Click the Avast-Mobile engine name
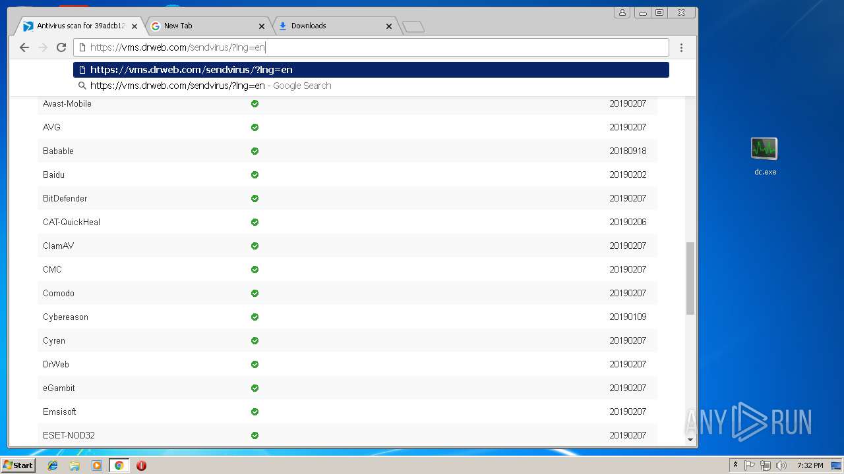844x474 pixels. point(67,103)
